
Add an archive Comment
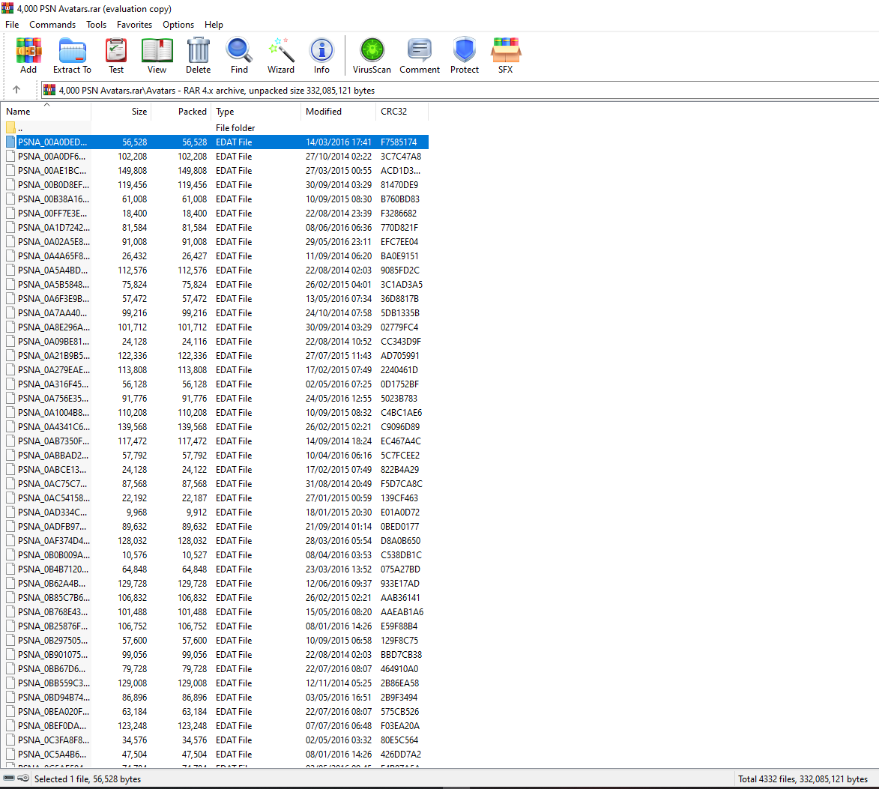(x=419, y=56)
